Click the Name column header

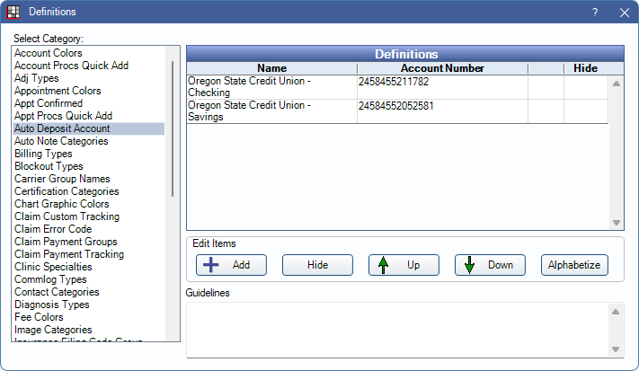(271, 68)
